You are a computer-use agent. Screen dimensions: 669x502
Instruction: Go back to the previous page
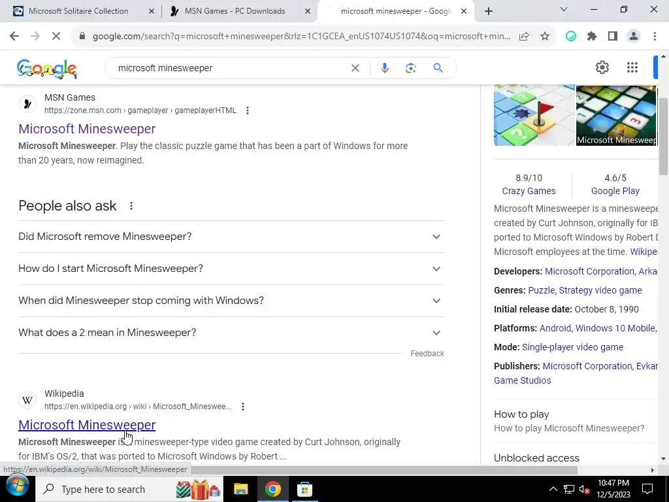coord(14,37)
